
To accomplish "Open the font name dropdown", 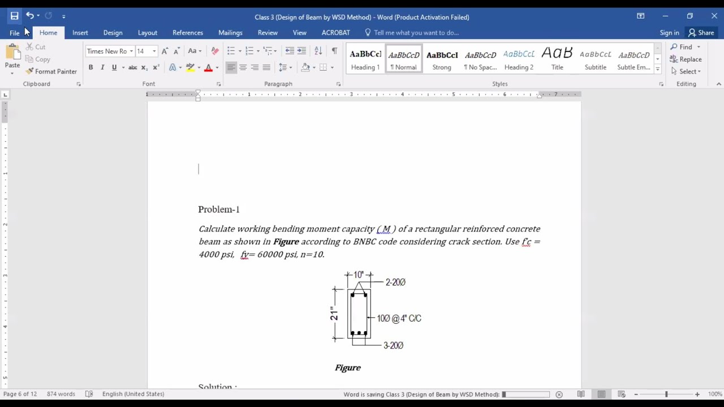I will tap(131, 51).
